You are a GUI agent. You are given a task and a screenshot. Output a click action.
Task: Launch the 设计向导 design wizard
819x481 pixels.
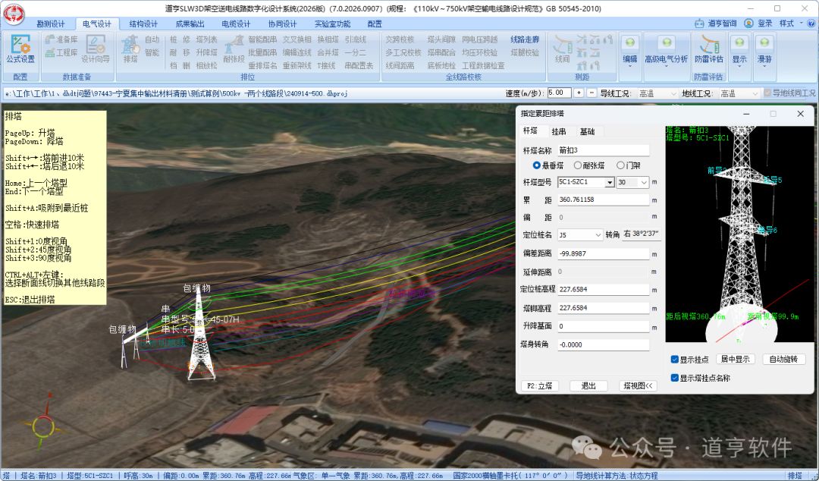tap(95, 49)
